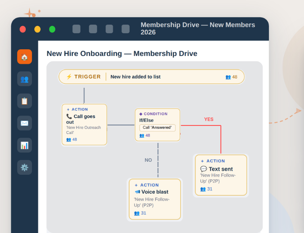Screen dimensions: 304x233
Task: Click the Call 'Answered' condition chip
Action: tap(157, 128)
